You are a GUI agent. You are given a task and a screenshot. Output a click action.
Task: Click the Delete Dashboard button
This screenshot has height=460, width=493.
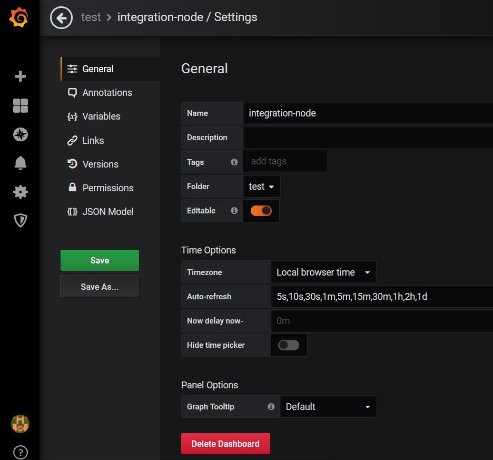225,443
